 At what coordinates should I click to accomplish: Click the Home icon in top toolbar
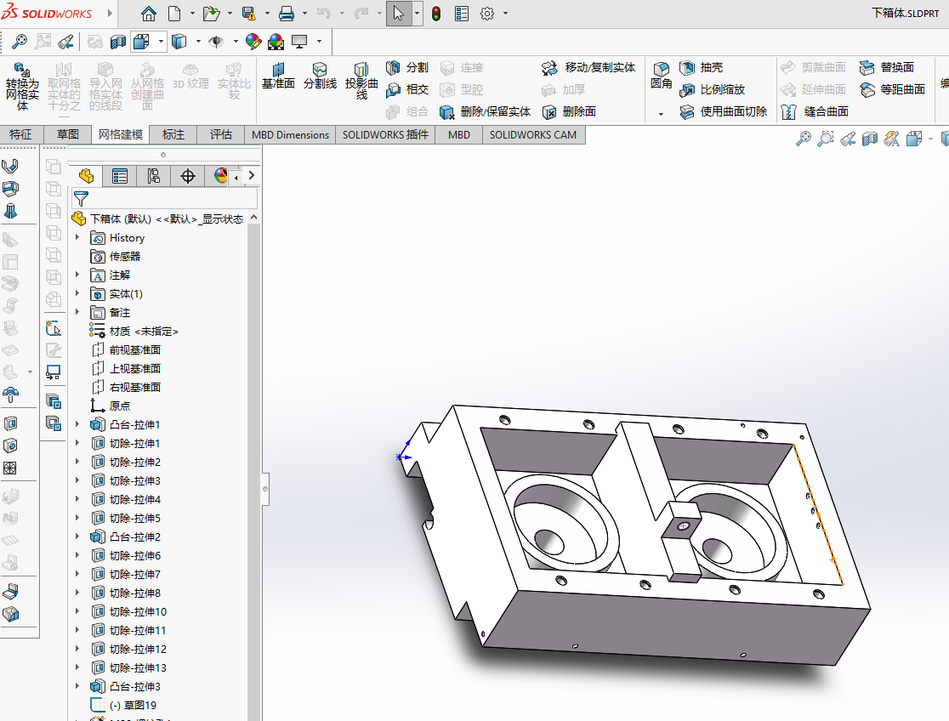point(148,14)
